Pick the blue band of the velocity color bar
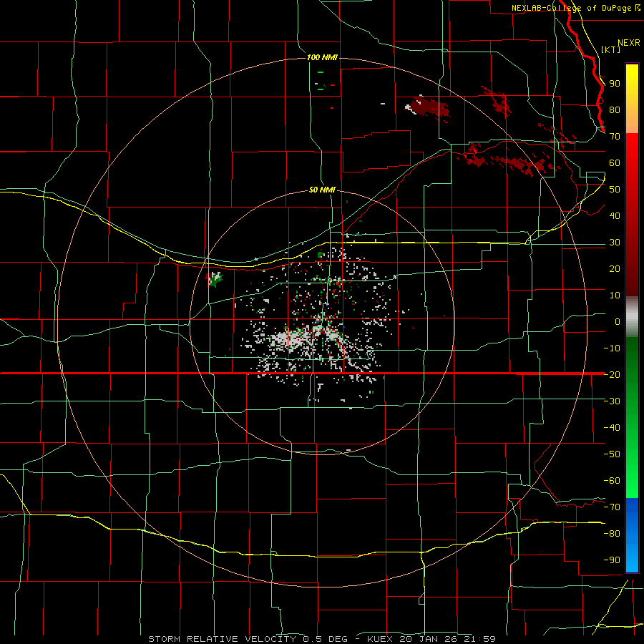This screenshot has height=644, width=644. click(632, 535)
